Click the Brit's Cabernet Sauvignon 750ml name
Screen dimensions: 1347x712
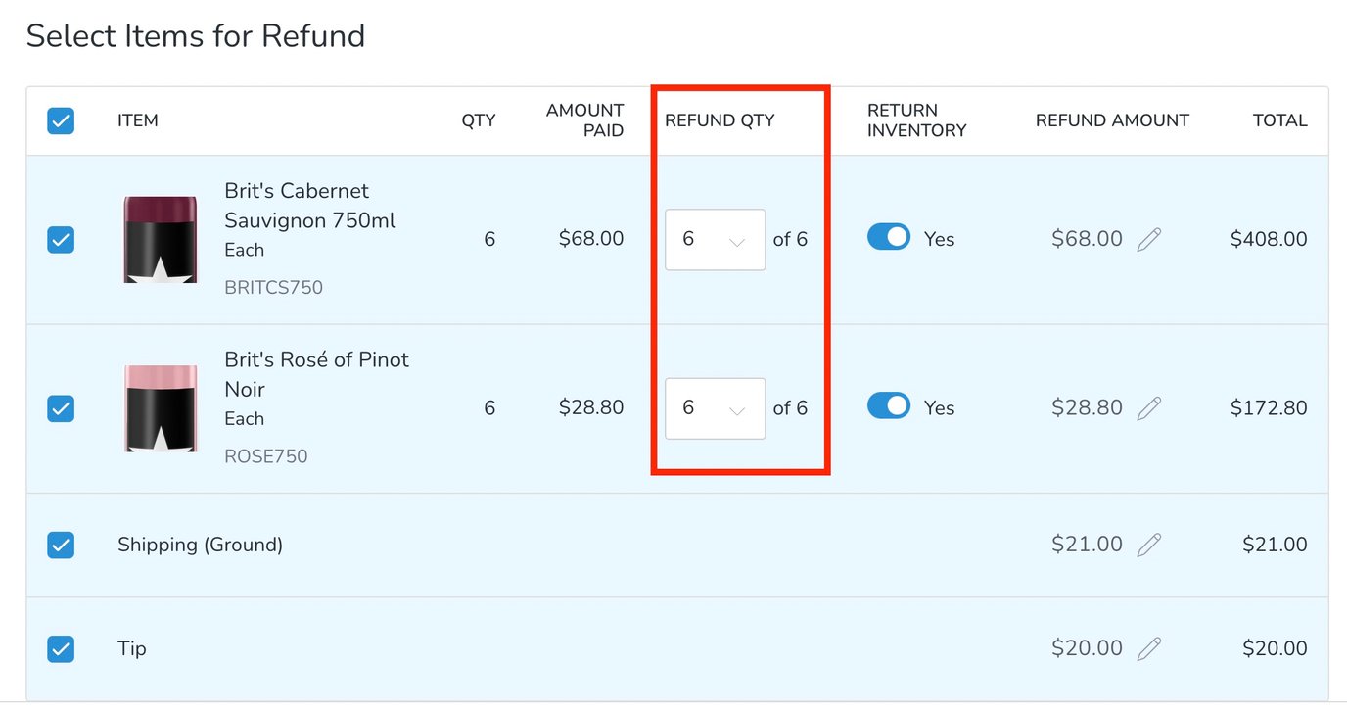tap(309, 206)
